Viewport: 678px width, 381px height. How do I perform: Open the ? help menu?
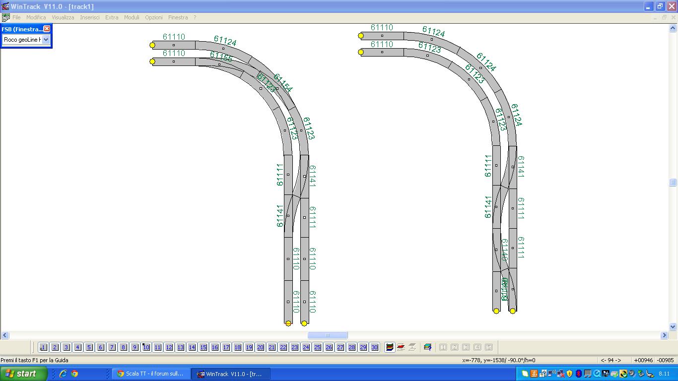tap(195, 17)
